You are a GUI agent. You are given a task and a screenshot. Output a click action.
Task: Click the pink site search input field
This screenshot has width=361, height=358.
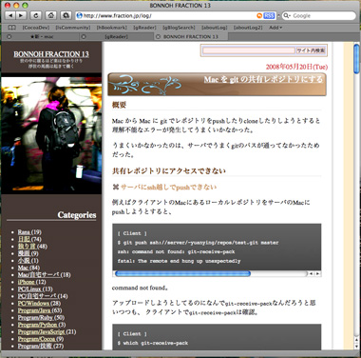[x=249, y=50]
